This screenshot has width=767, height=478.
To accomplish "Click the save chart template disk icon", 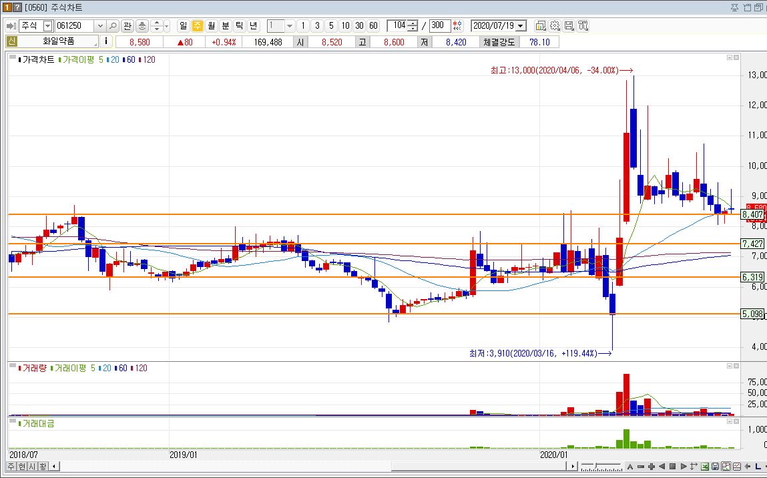I will coord(569,26).
